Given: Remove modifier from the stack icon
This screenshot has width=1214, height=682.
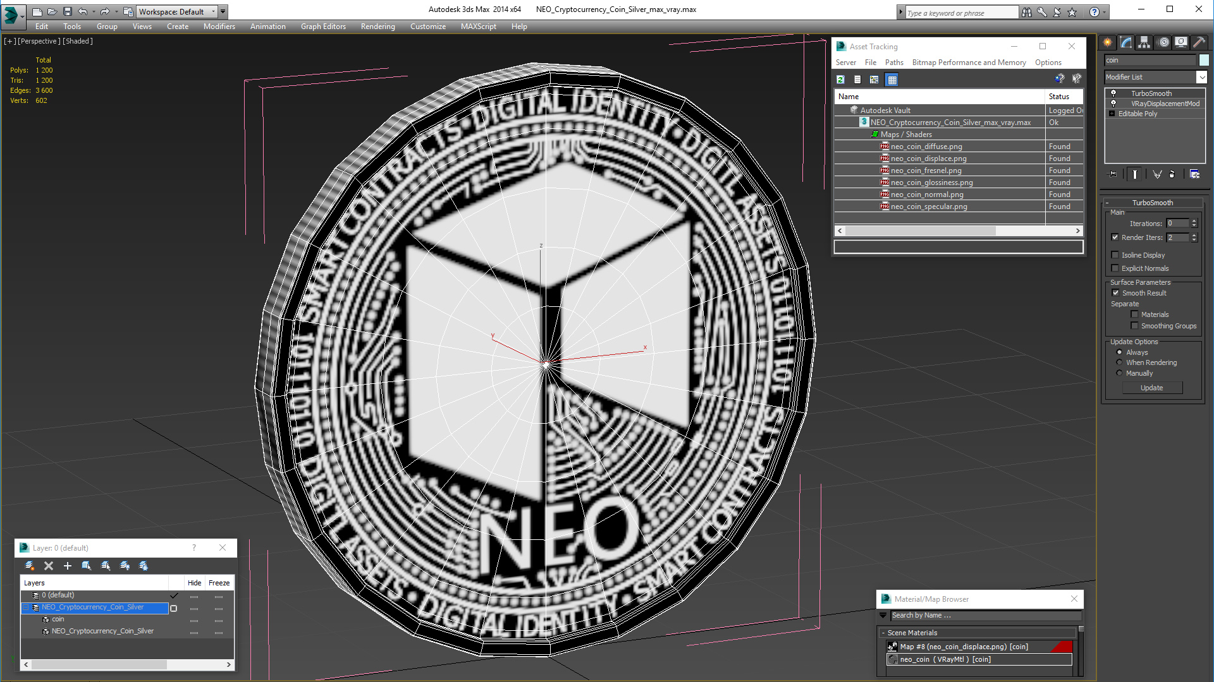Looking at the screenshot, I should tap(1172, 174).
